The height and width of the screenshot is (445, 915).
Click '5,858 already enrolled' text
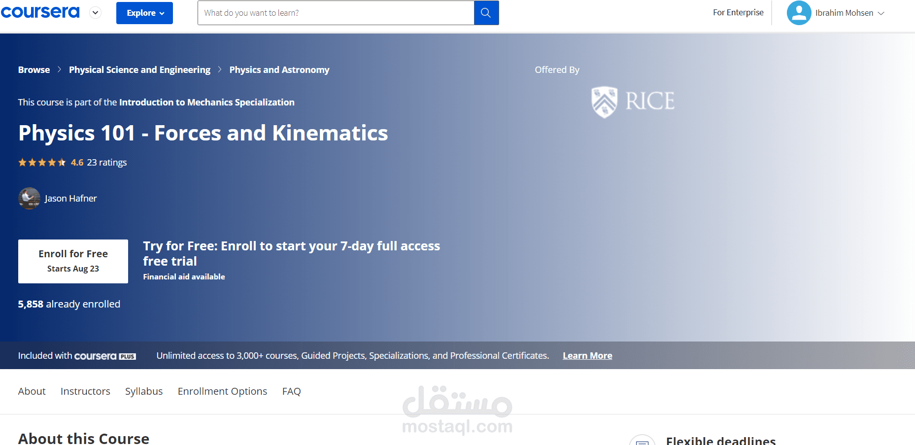(x=69, y=304)
